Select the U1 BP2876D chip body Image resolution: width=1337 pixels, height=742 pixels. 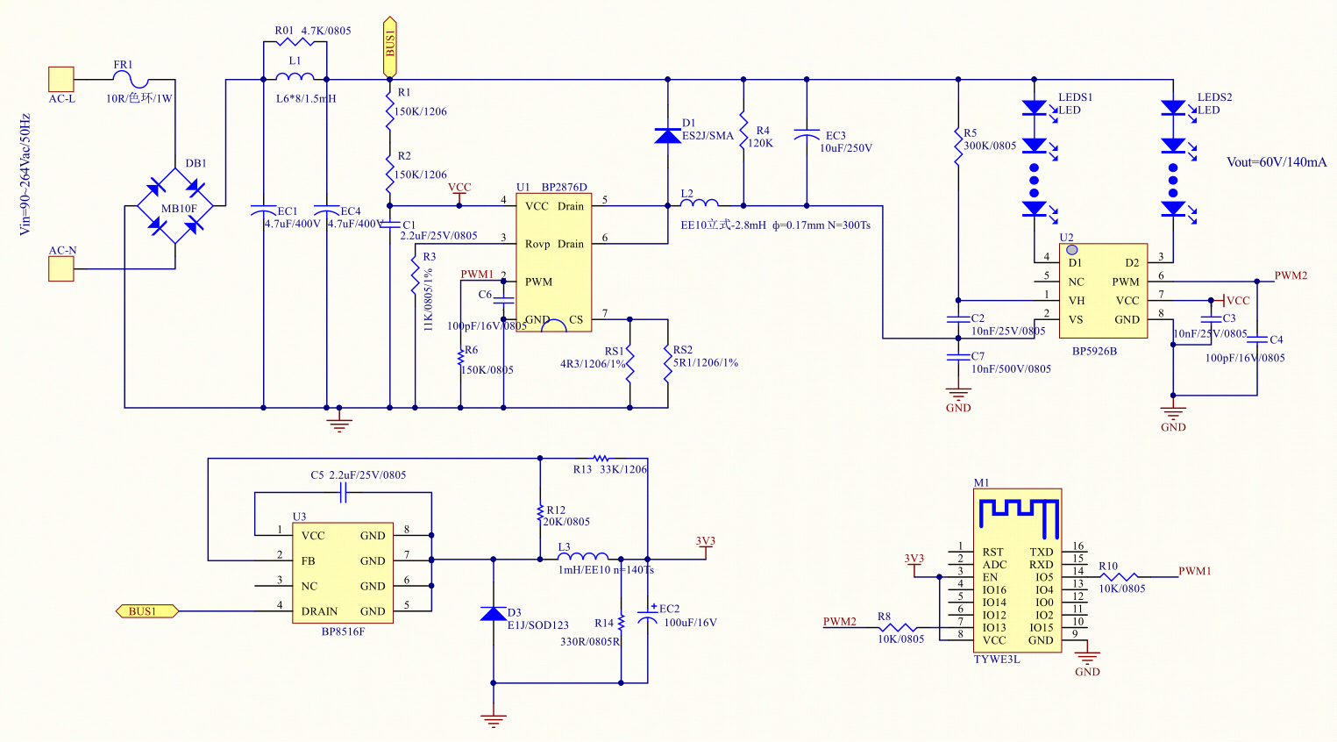pyautogui.click(x=553, y=262)
